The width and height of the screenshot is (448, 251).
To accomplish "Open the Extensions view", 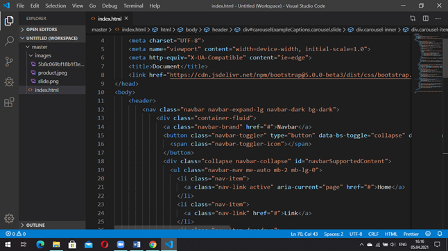I will pos(9,102).
